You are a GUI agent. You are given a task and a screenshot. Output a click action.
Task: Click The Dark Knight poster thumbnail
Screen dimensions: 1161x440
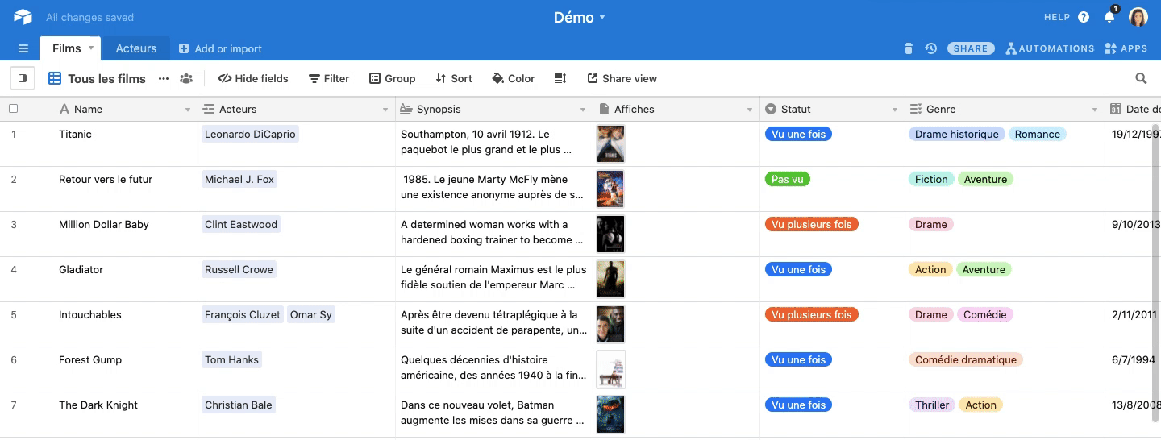610,414
